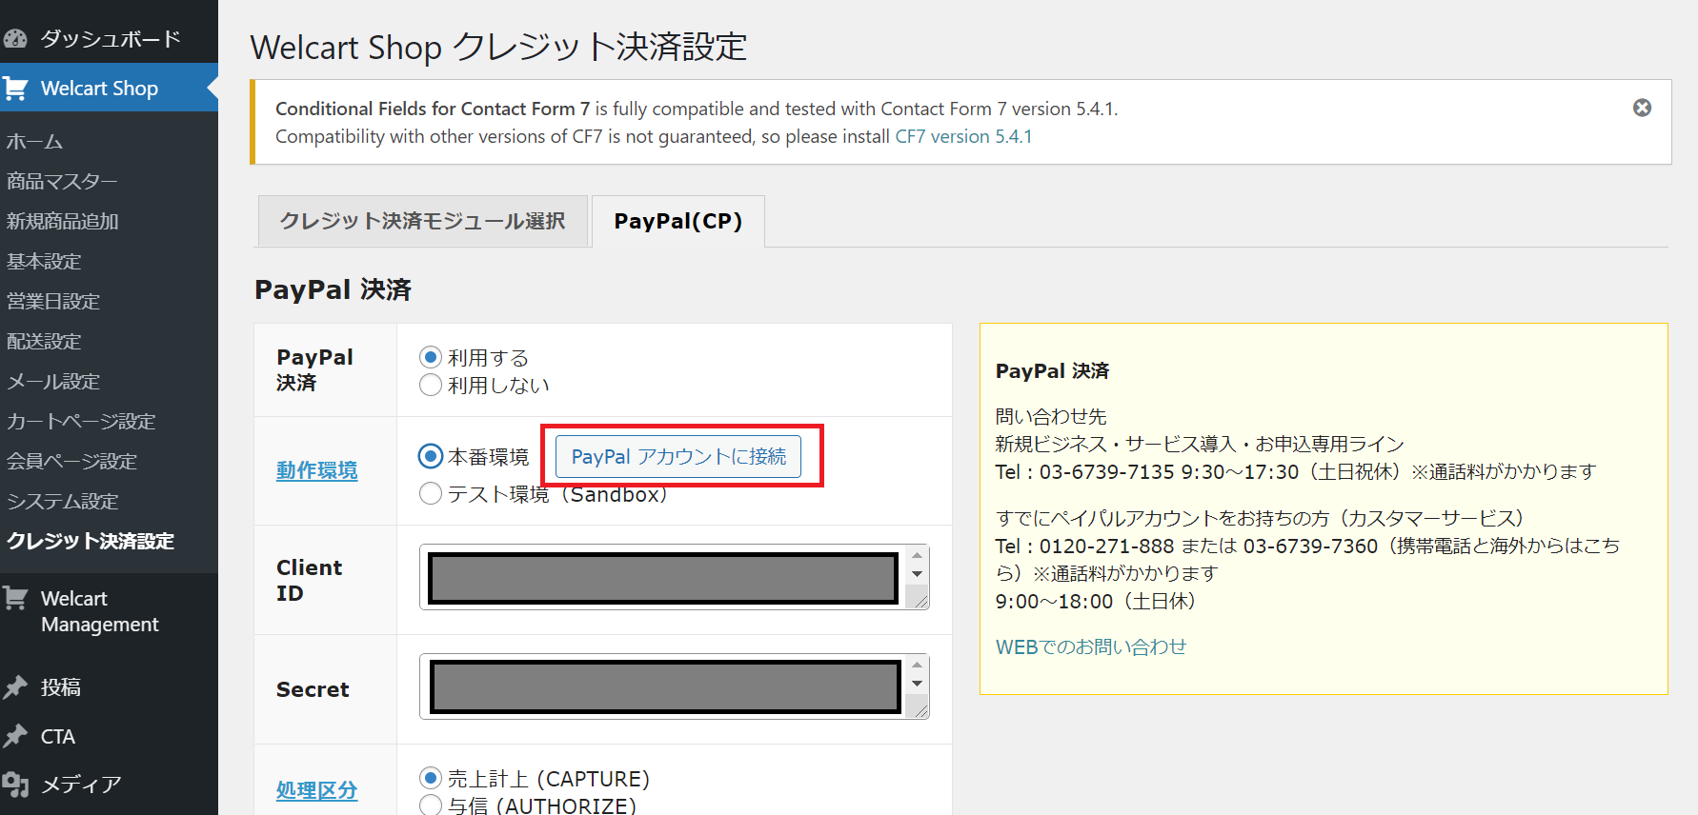
Task: Choose 本番環境 environment option
Action: click(431, 456)
